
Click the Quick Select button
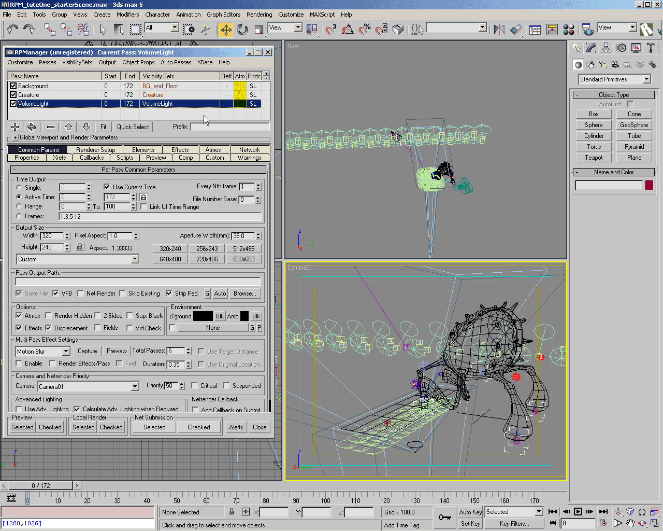click(x=133, y=127)
